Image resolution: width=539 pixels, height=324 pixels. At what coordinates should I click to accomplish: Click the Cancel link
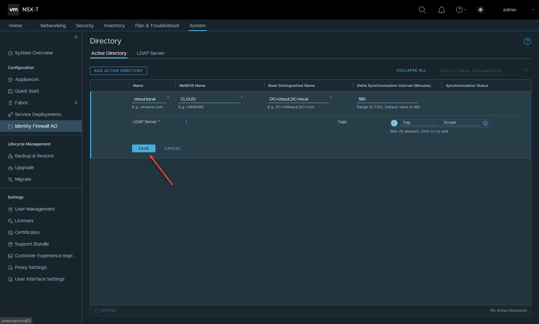coord(172,148)
